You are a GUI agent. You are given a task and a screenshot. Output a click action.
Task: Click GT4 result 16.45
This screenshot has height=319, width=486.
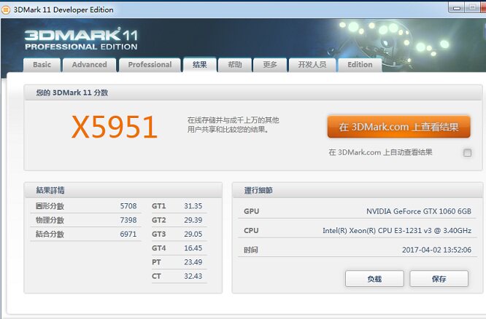[193, 248]
